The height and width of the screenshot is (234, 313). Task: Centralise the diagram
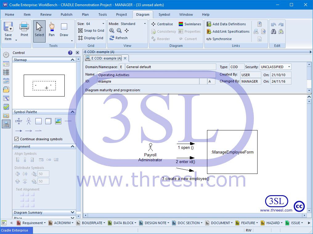tap(162, 24)
